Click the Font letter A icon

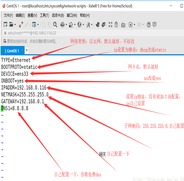coord(88,25)
